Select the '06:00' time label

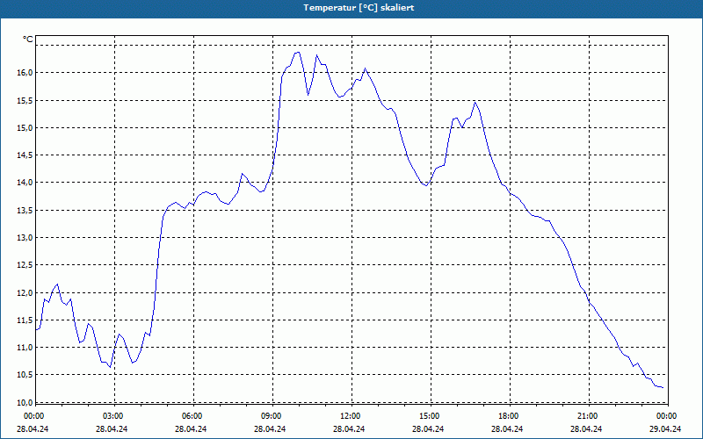pos(192,416)
